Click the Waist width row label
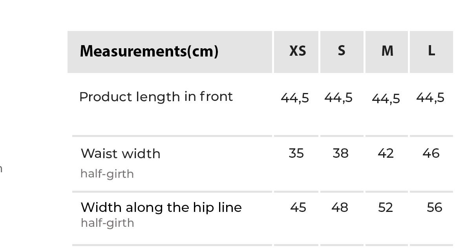The width and height of the screenshot is (455, 248). 121,153
